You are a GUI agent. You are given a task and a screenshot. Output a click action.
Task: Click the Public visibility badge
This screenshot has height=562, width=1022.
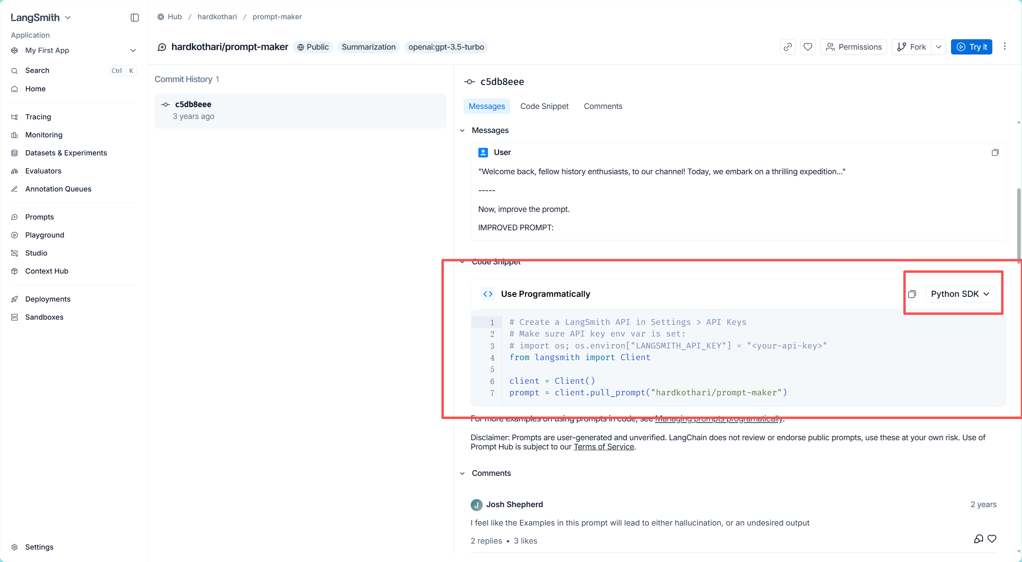313,47
